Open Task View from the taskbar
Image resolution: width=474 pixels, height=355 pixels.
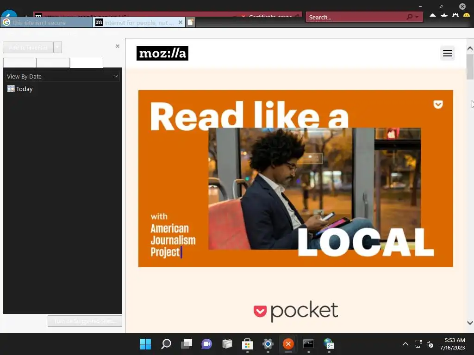[187, 344]
